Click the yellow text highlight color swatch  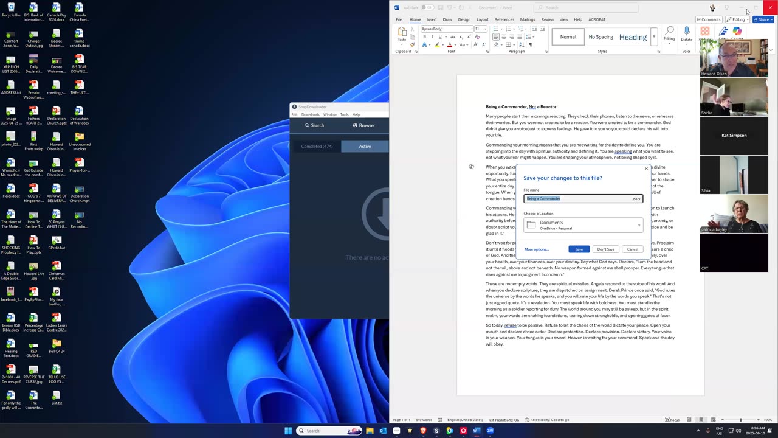[x=437, y=44]
